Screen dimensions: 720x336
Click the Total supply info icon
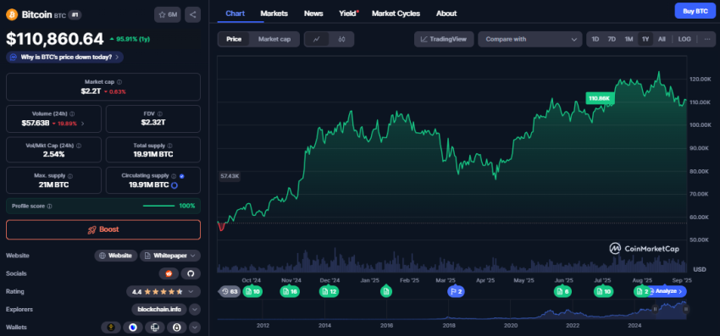pos(170,145)
